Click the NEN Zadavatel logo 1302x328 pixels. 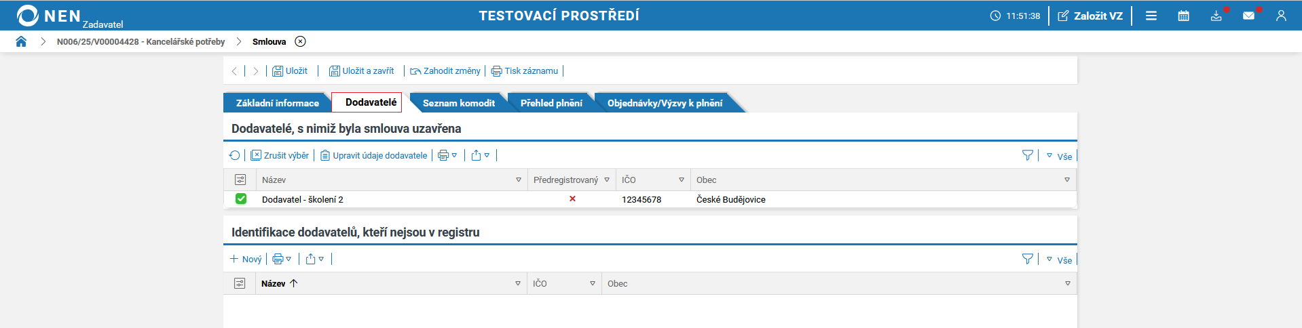(x=70, y=16)
